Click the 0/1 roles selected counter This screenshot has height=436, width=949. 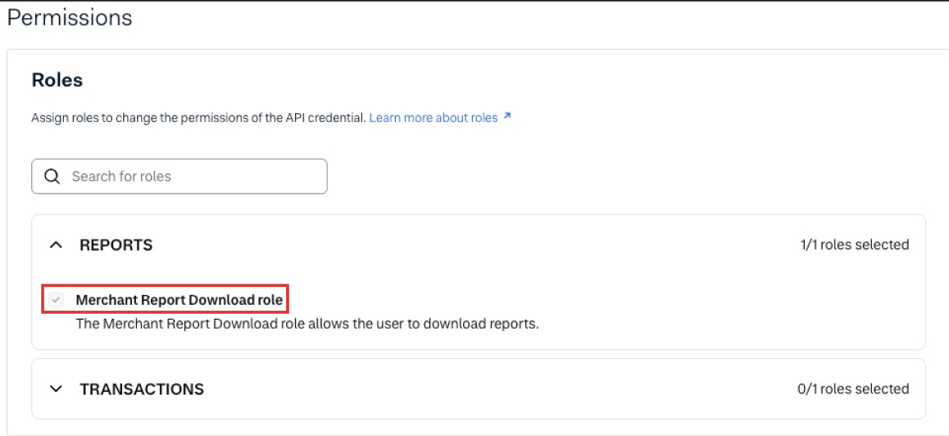click(x=853, y=388)
